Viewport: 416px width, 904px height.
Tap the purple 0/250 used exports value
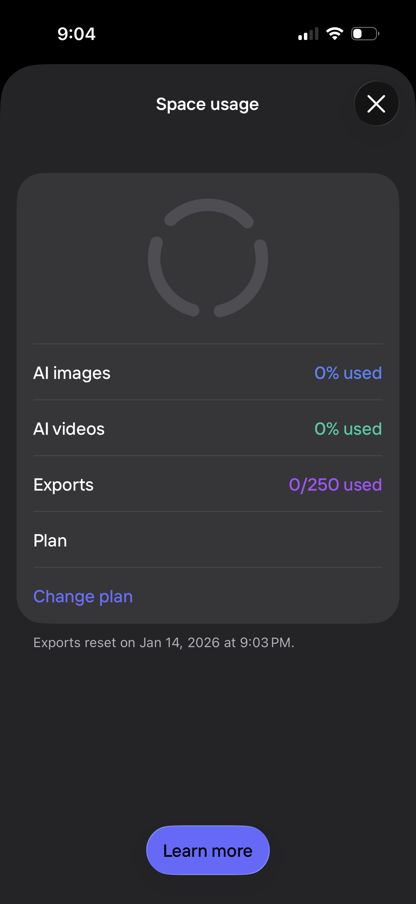click(335, 485)
